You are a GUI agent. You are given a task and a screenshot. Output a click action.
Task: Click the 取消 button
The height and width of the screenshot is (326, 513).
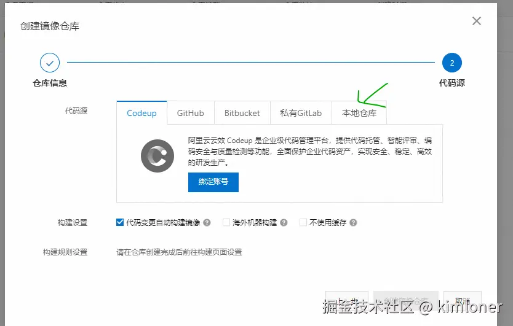pyautogui.click(x=463, y=300)
